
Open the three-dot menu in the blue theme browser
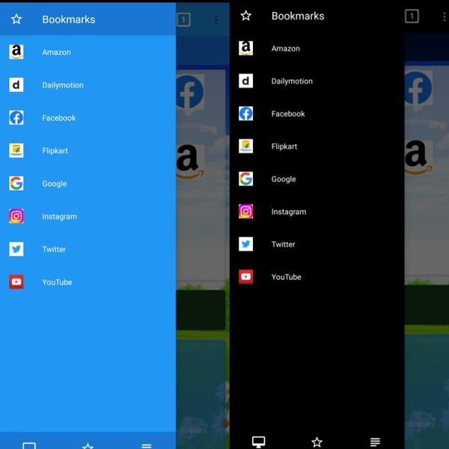(216, 20)
